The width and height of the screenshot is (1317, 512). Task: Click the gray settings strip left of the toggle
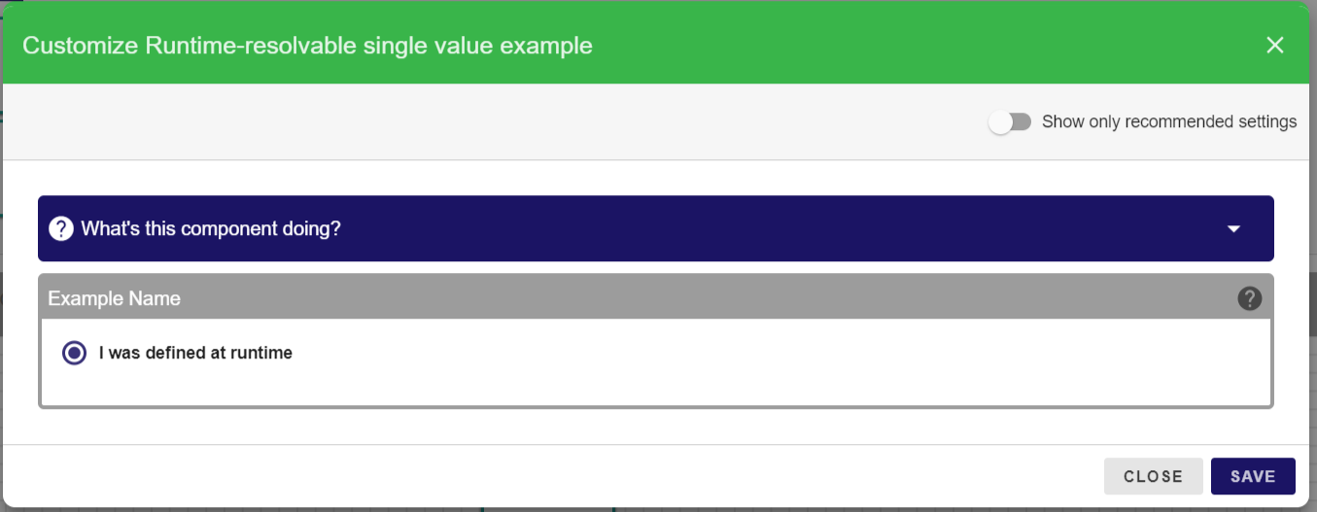point(486,122)
